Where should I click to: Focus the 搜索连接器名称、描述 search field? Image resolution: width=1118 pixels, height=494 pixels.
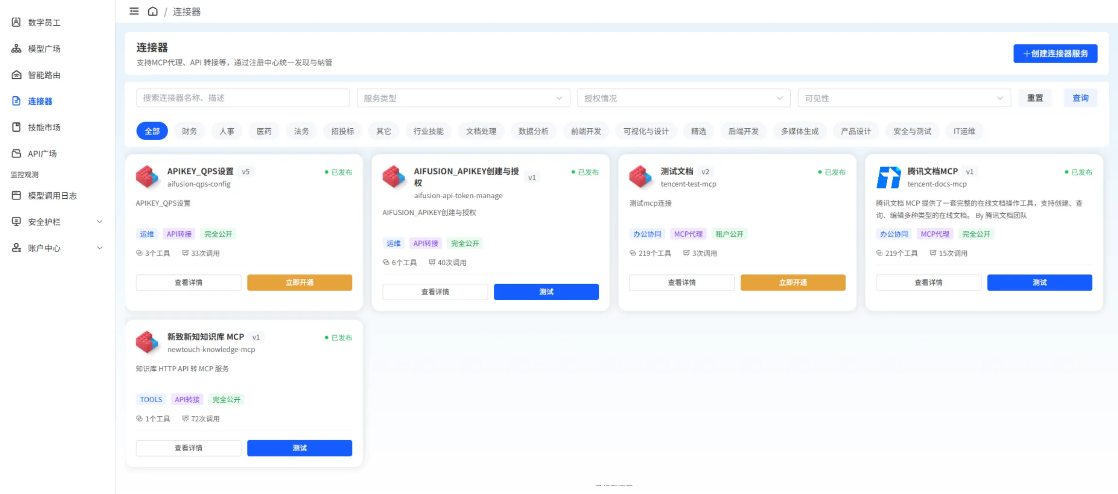(243, 98)
